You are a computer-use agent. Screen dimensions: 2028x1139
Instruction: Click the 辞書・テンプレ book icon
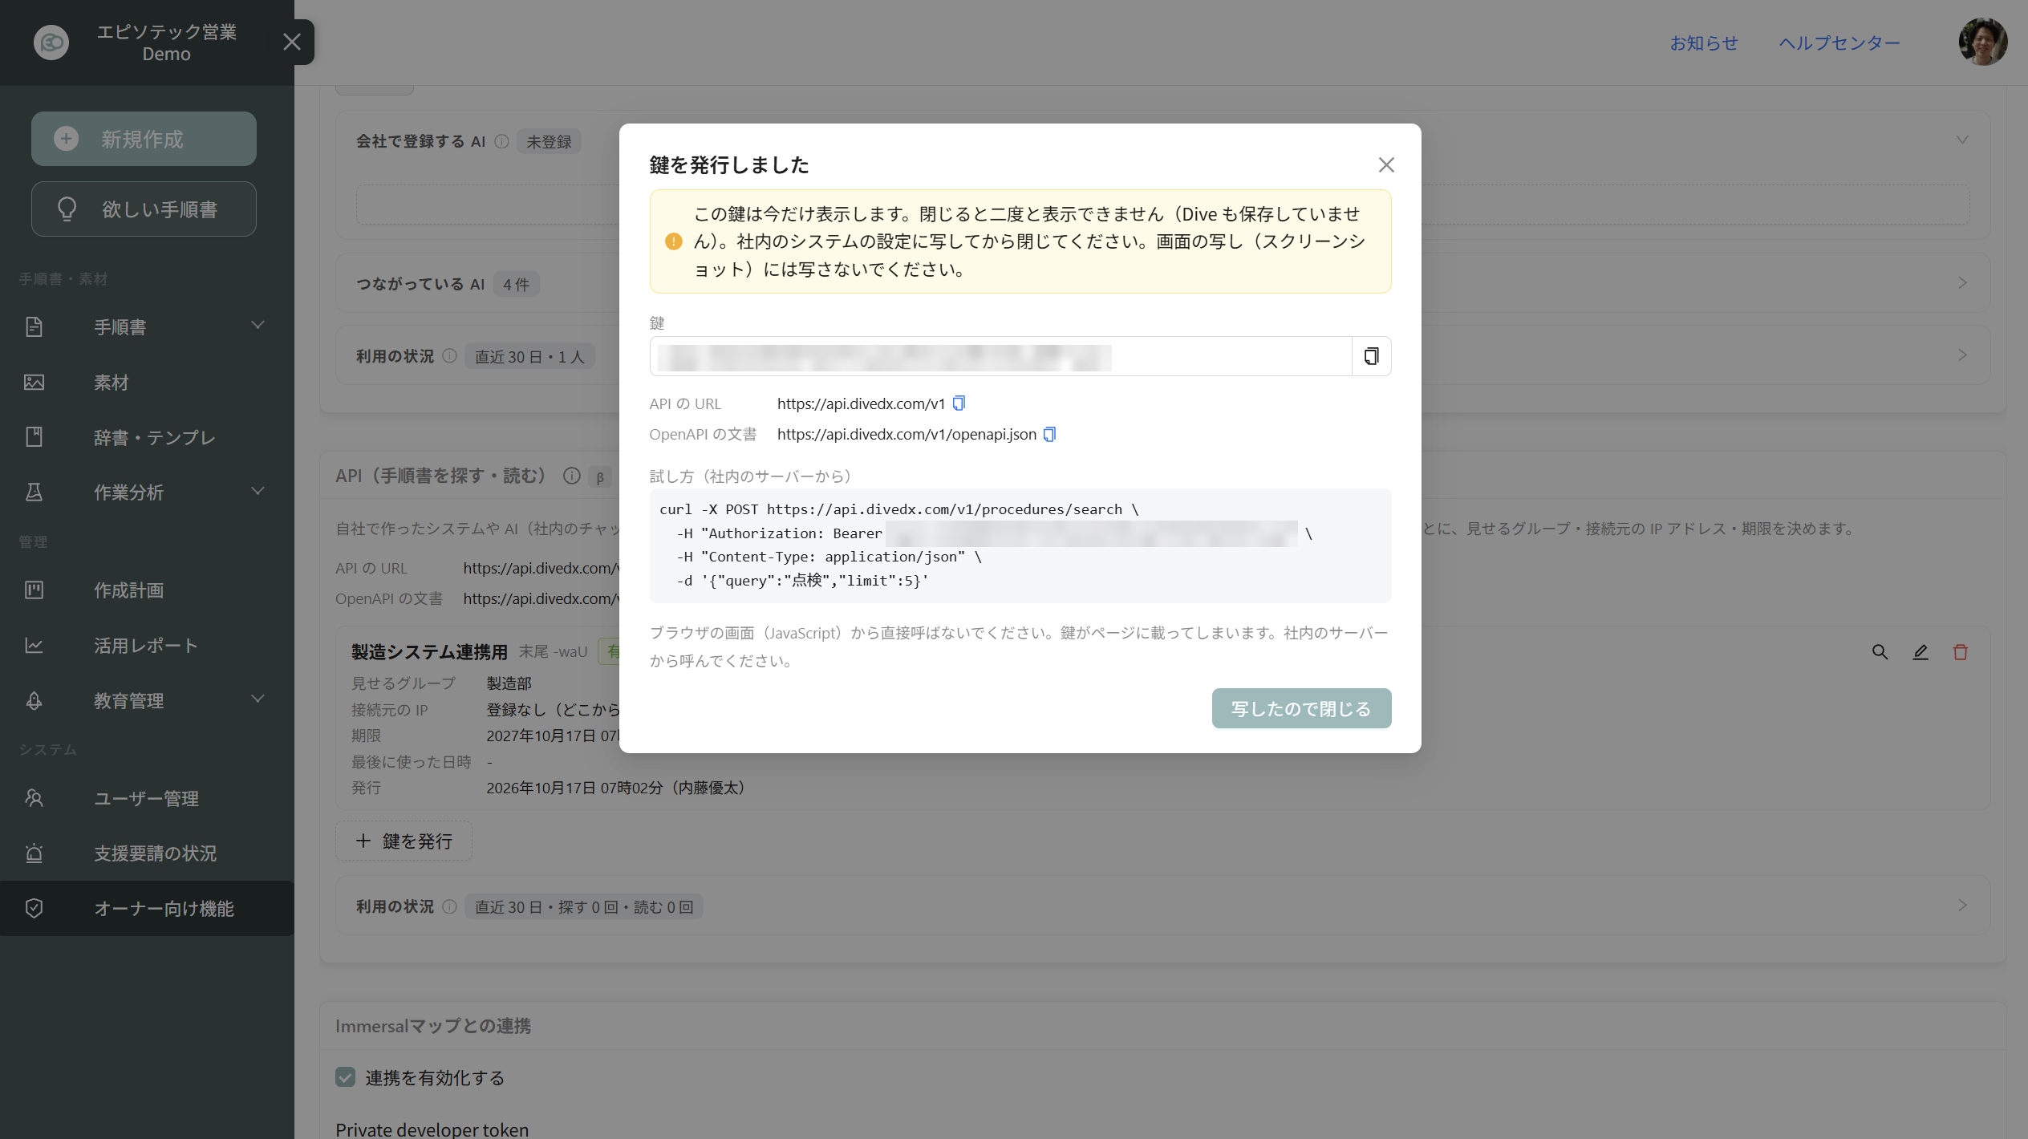point(34,437)
